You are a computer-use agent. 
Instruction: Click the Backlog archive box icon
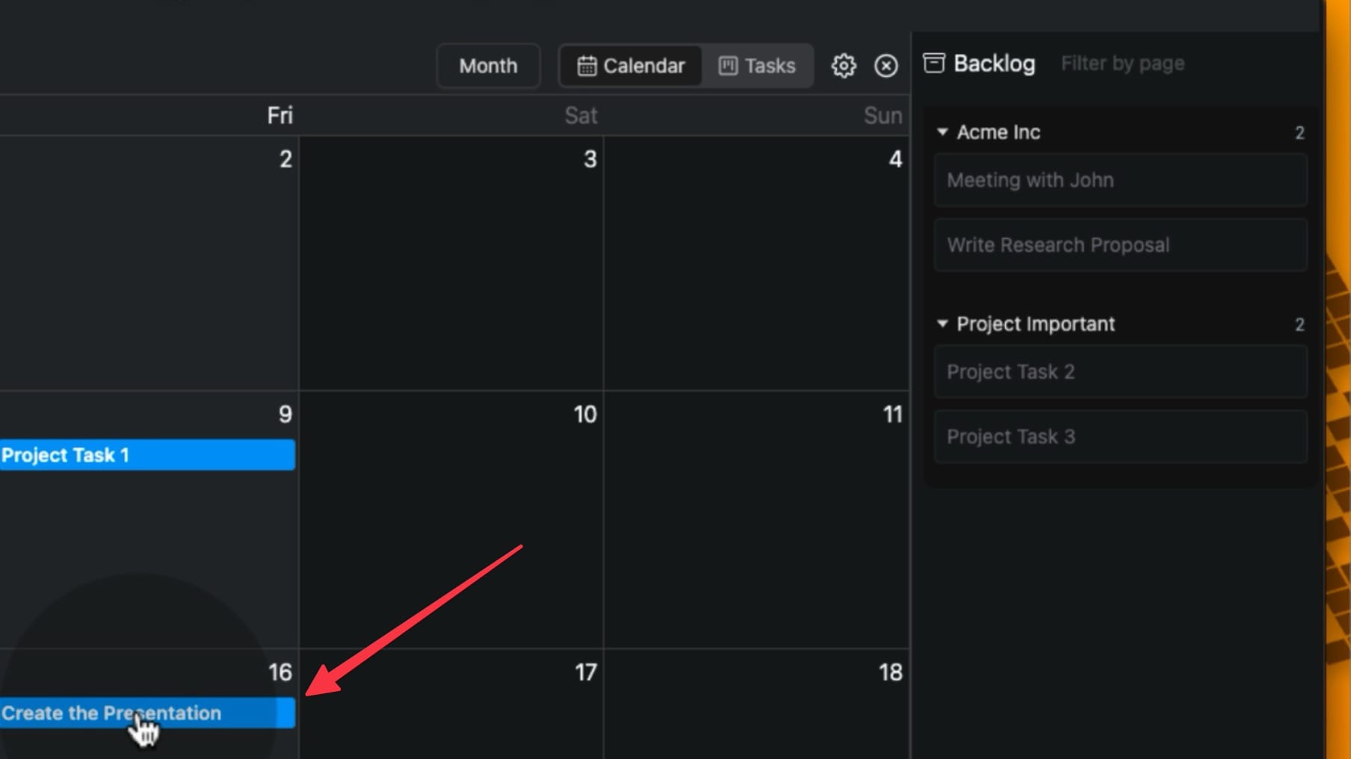click(x=933, y=63)
